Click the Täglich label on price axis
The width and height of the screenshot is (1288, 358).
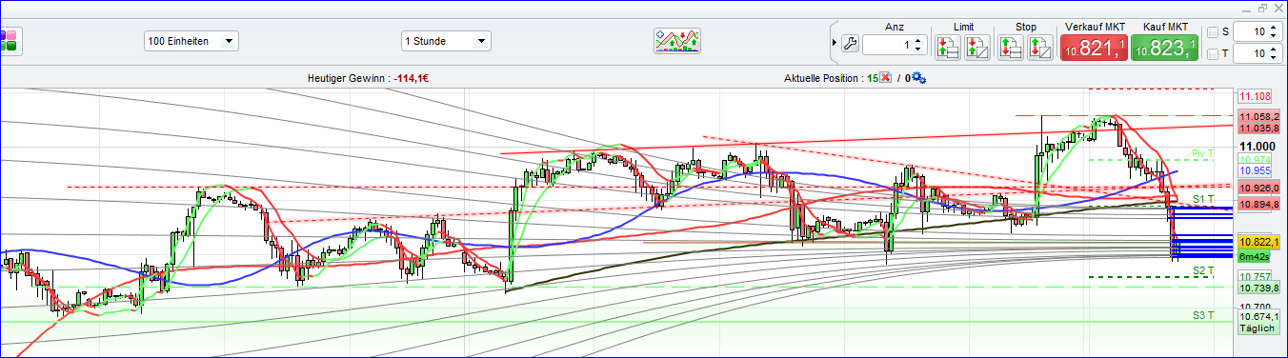tap(1258, 328)
